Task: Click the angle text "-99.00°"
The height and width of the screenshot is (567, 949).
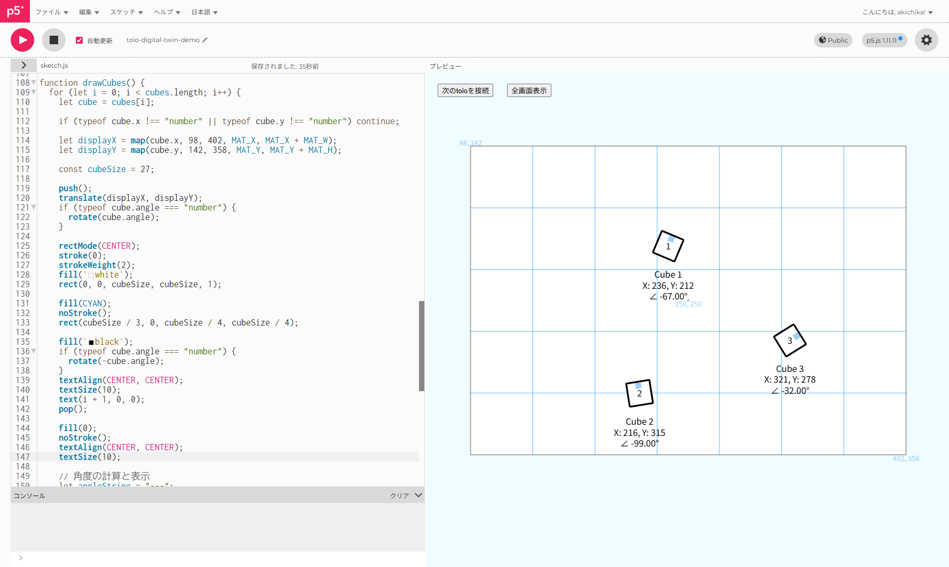Action: (x=645, y=443)
